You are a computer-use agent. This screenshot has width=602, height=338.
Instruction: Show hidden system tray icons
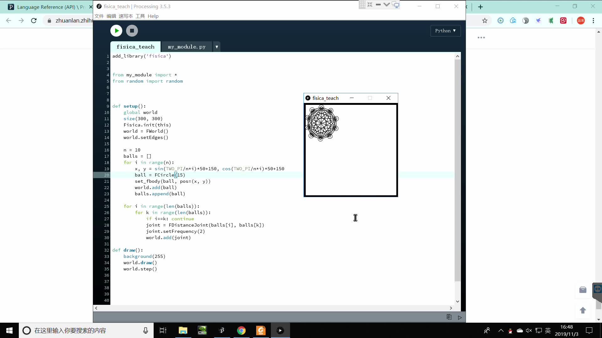[501, 330]
